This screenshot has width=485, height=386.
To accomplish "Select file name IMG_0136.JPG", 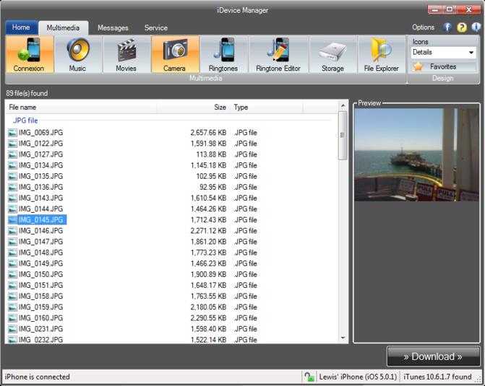I will tap(40, 187).
